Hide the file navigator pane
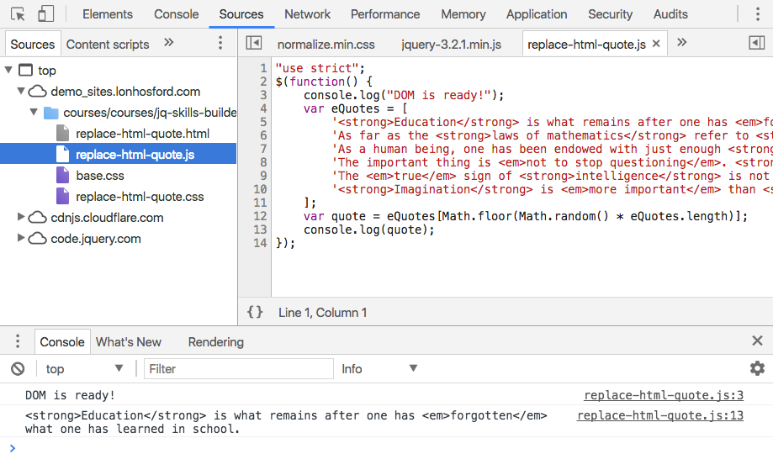 click(x=254, y=43)
